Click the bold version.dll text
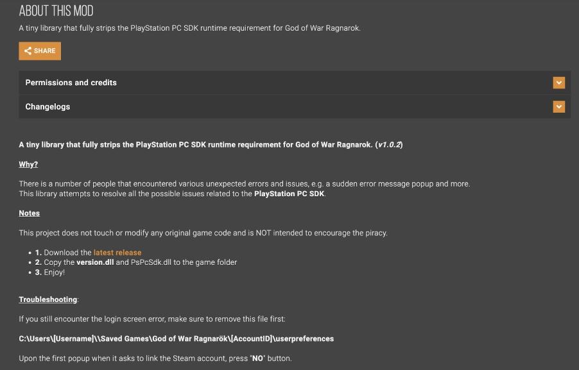Viewport: 579px width, 370px height. point(95,262)
